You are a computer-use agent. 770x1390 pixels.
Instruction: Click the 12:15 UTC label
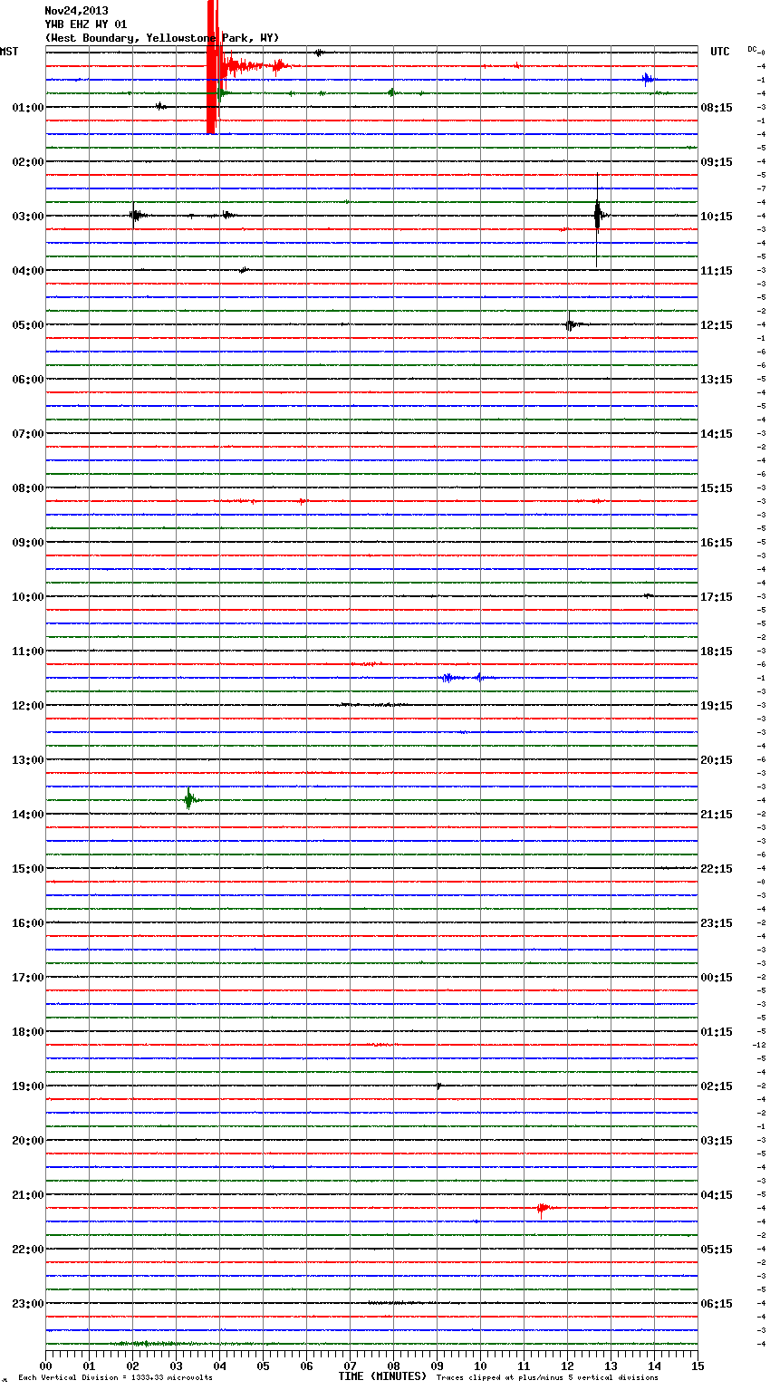[717, 324]
